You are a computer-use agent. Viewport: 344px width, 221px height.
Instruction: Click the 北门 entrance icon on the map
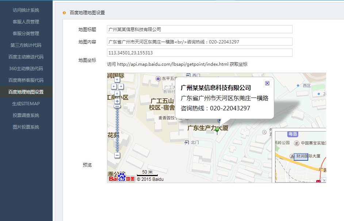tap(187, 142)
